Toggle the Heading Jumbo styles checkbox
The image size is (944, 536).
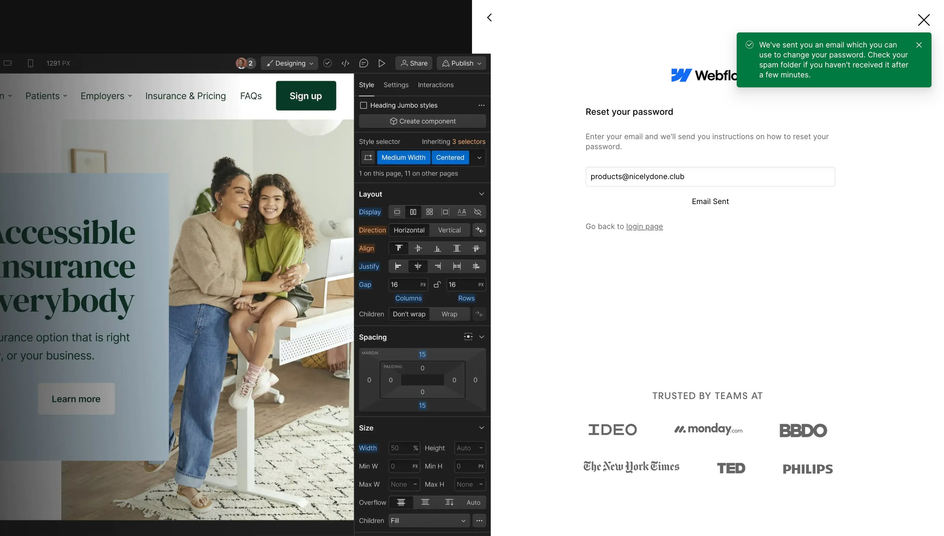pyautogui.click(x=363, y=105)
